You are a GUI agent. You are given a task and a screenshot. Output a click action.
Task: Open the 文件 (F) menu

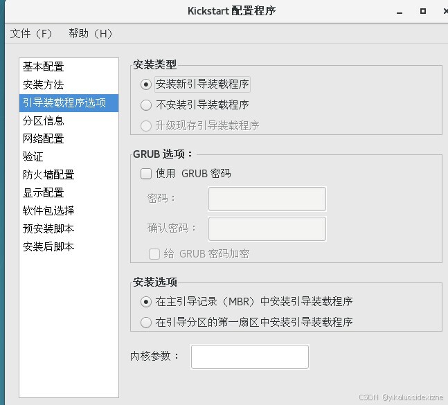click(x=31, y=34)
